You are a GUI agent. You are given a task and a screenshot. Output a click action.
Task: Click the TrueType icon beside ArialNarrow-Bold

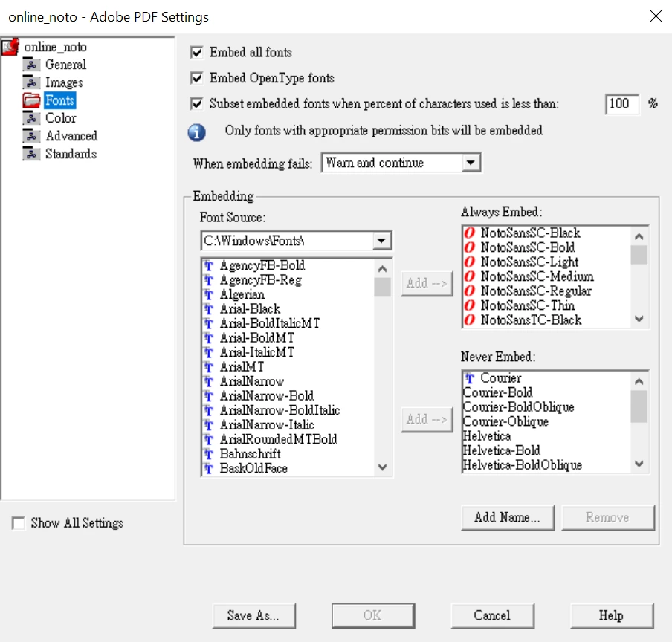click(x=208, y=396)
